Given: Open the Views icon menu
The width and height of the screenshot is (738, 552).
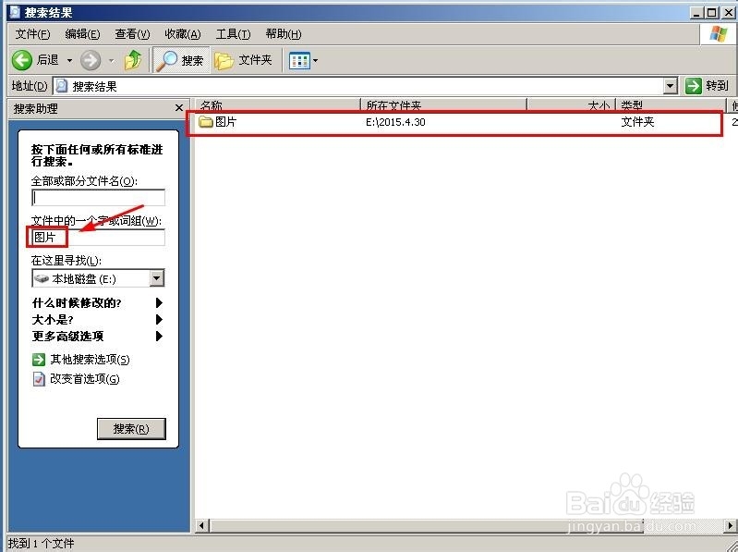Looking at the screenshot, I should (x=299, y=60).
